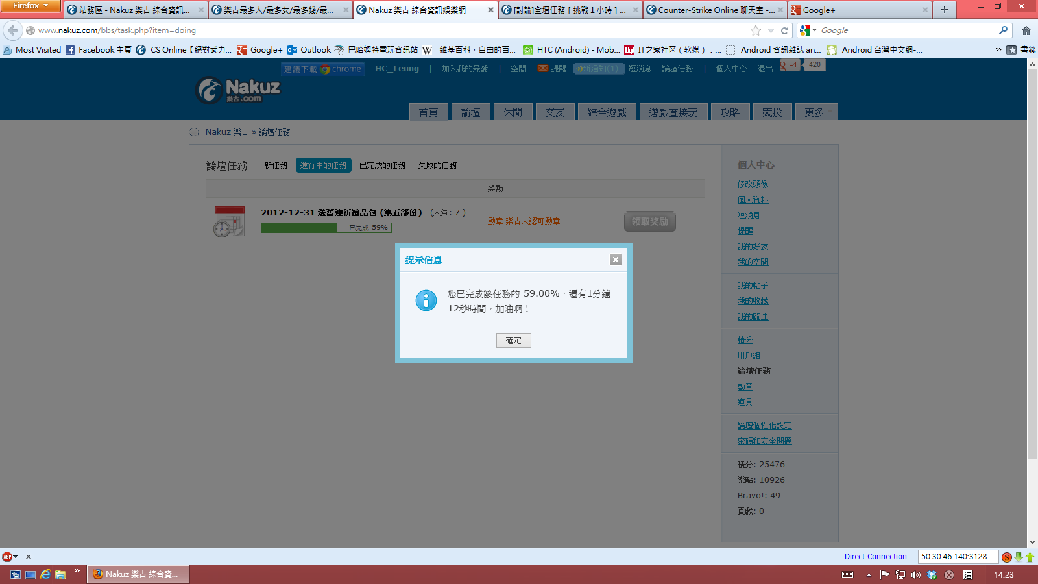Open the Firefox home page icon
This screenshot has height=584, width=1038.
(1026, 30)
